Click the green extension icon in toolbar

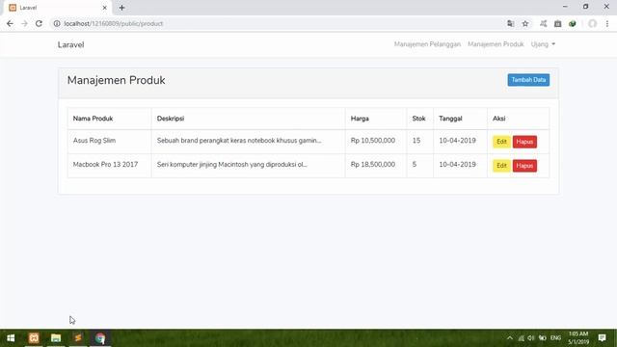[x=572, y=23]
